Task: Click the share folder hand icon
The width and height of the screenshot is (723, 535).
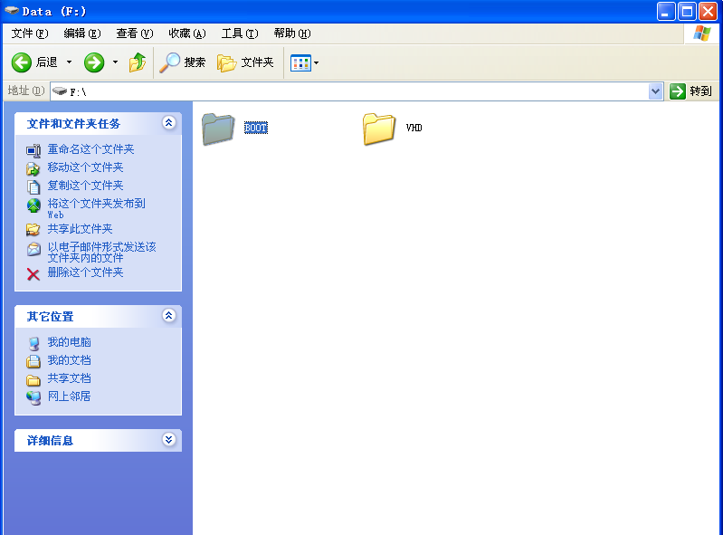Action: click(33, 229)
